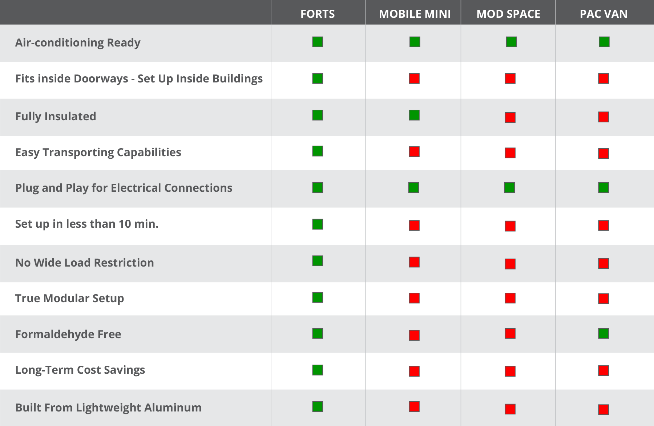
Task: Click the MOBILE MINI column header
Action: pyautogui.click(x=415, y=14)
